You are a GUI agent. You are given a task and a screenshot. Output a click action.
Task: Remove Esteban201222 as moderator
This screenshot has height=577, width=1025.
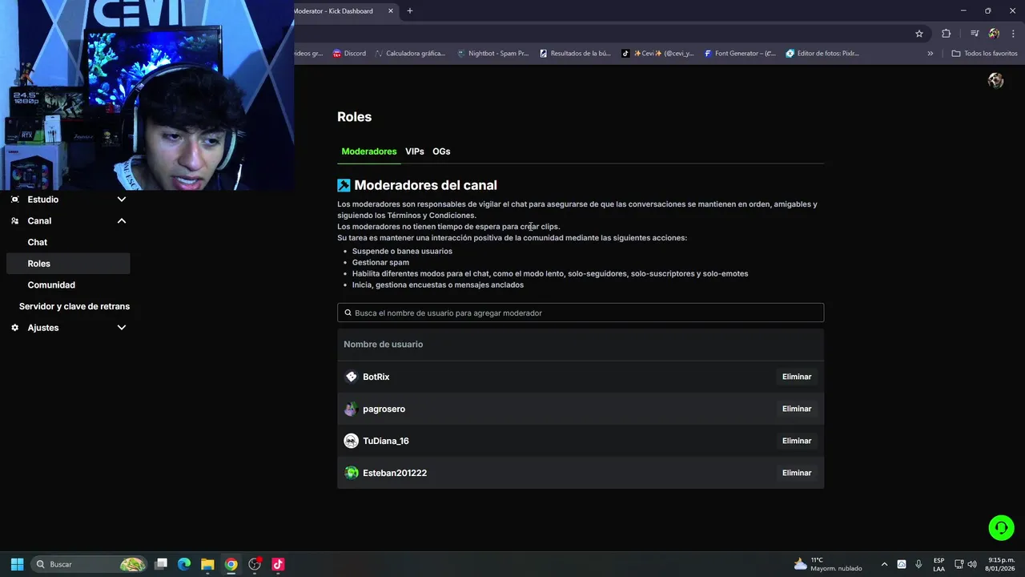(797, 473)
